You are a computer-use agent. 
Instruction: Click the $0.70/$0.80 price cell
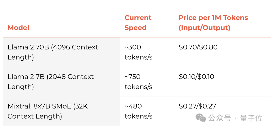[x=198, y=47]
